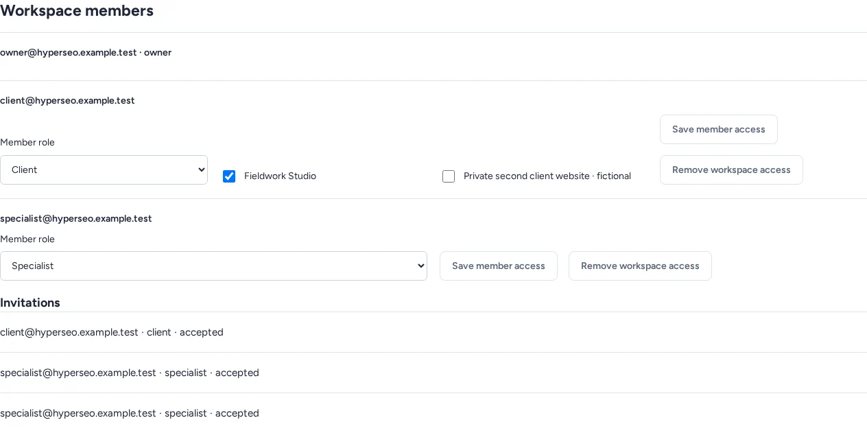Click the specialist@hyperseo.example.test member email heading
This screenshot has width=867, height=433.
pos(76,218)
